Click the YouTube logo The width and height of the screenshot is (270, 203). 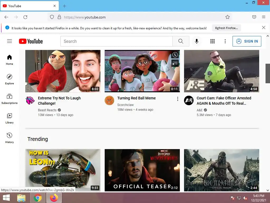pos(31,41)
